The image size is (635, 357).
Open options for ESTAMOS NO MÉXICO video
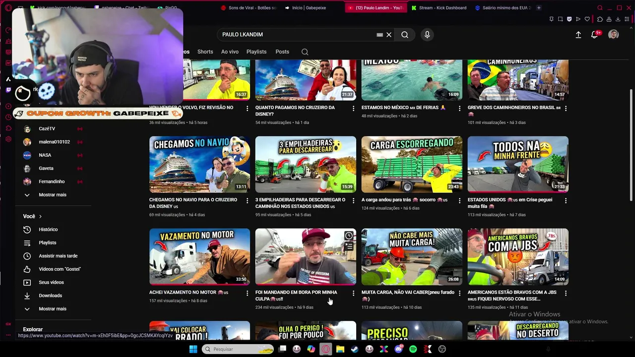[459, 109]
